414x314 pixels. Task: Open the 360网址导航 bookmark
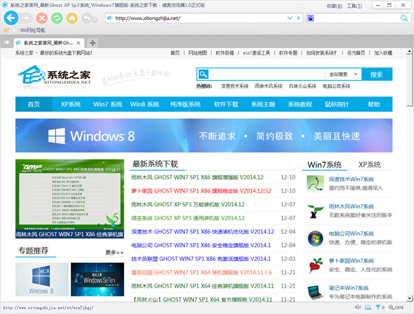(x=32, y=30)
